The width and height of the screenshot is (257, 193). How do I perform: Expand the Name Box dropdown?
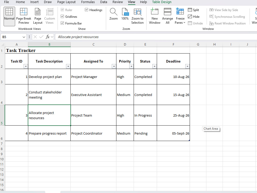24,37
